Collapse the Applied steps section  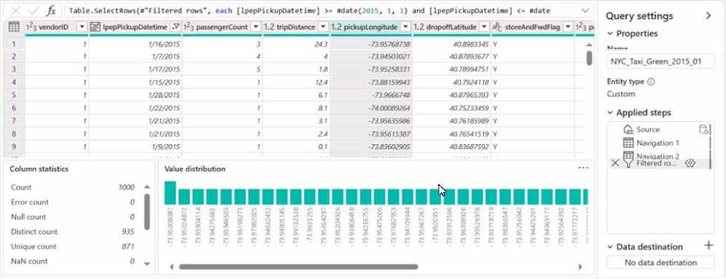[x=610, y=113]
